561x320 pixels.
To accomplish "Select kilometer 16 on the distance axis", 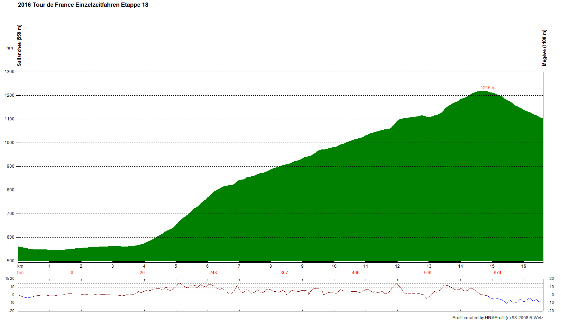I will (x=524, y=266).
